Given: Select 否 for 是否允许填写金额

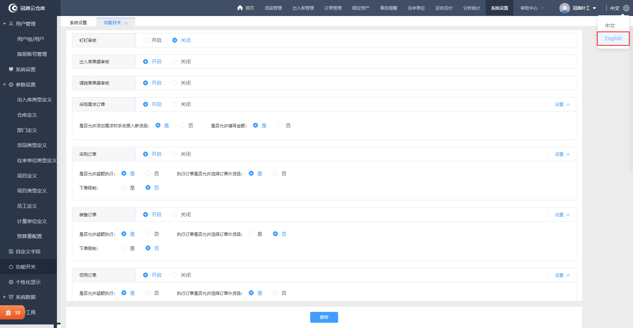Looking at the screenshot, I should click(280, 125).
